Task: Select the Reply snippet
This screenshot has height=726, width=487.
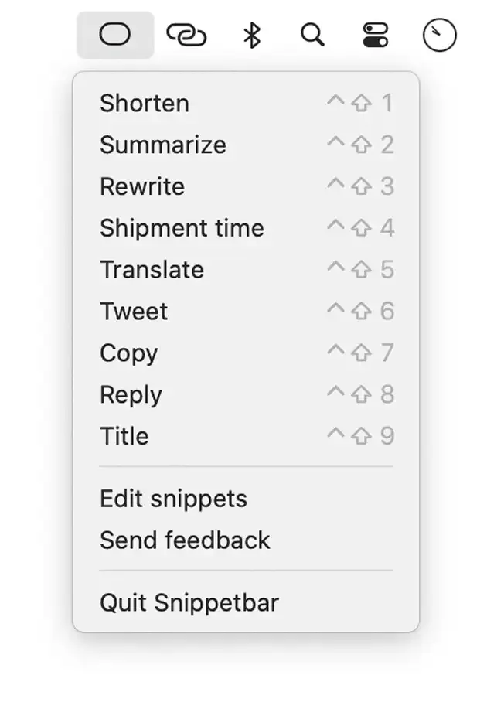Action: 131,395
